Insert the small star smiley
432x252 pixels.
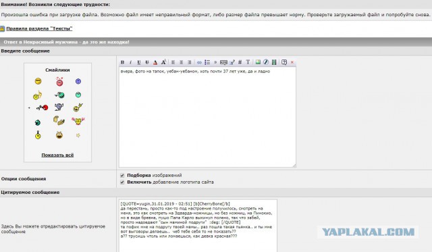(78, 135)
